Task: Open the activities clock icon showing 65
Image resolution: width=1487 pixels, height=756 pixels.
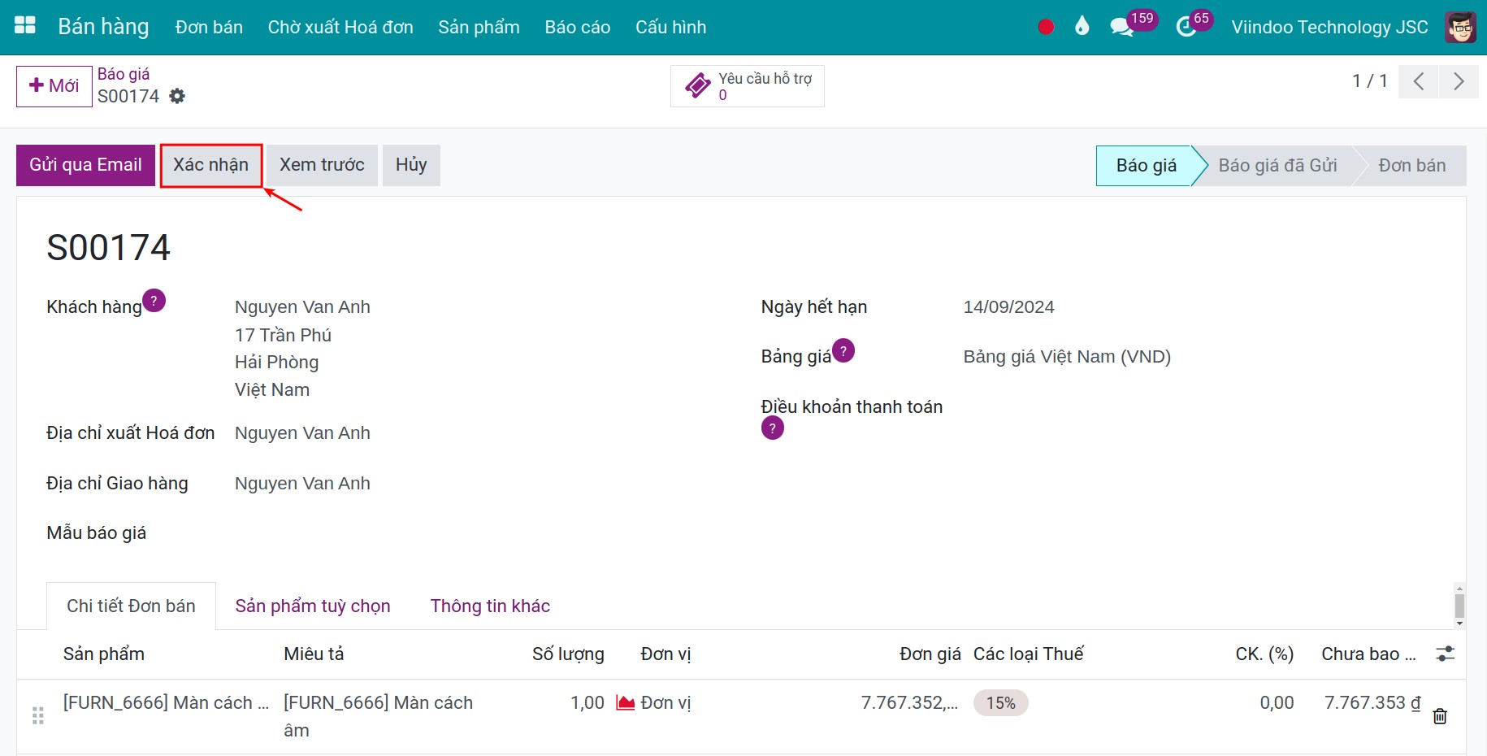Action: tap(1186, 27)
